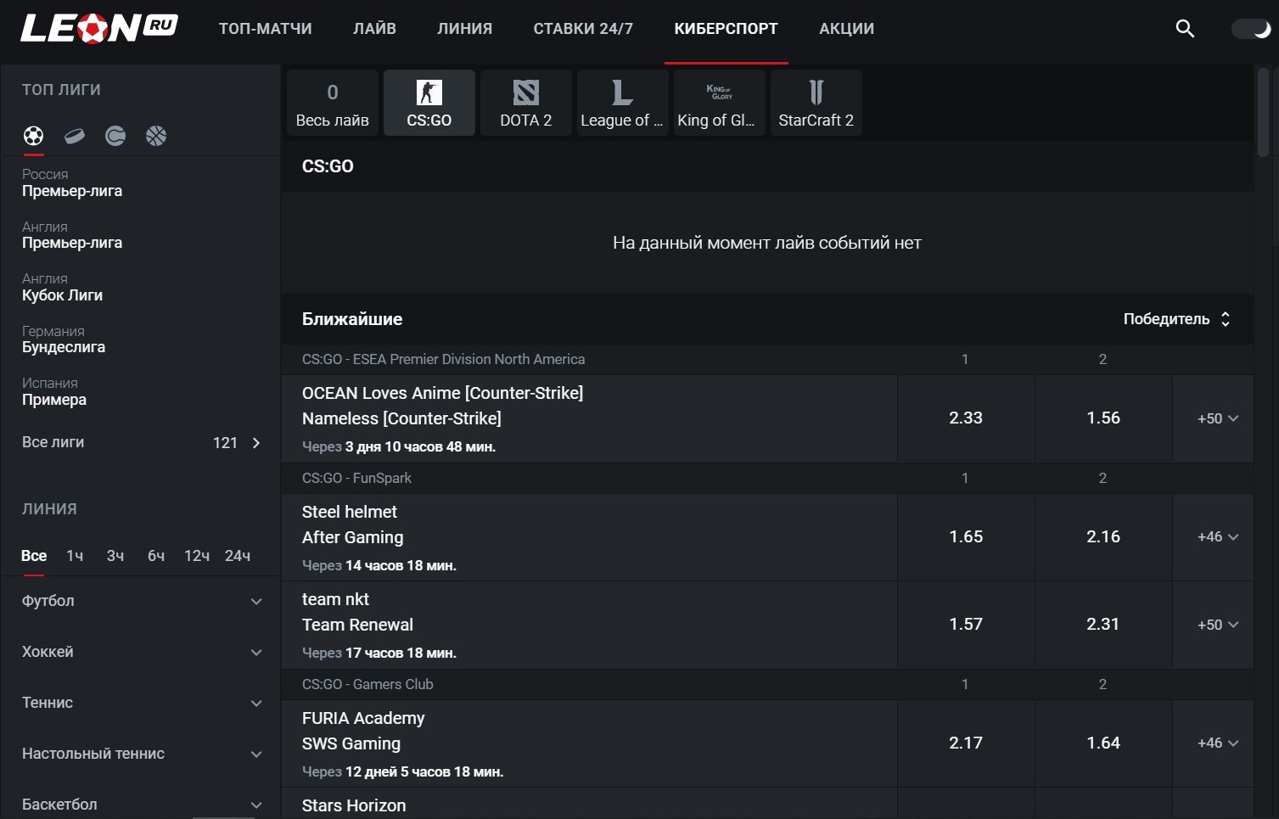Open the CS:GO - FunSpark league header
This screenshot has width=1279, height=819.
pyautogui.click(x=357, y=478)
